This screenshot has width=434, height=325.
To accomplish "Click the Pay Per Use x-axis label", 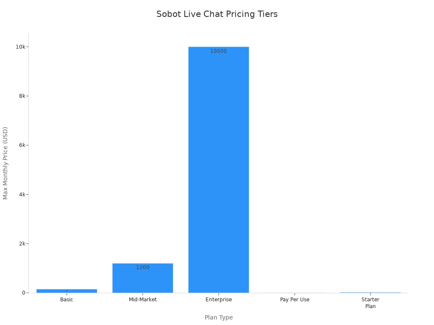I will pos(295,300).
